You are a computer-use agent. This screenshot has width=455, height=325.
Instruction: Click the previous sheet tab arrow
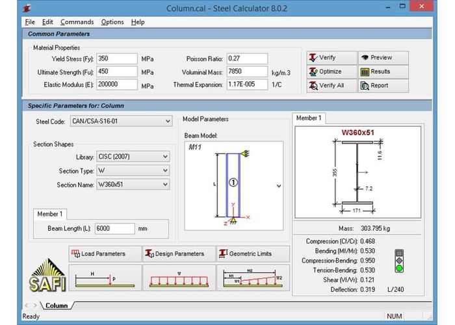coord(27,305)
